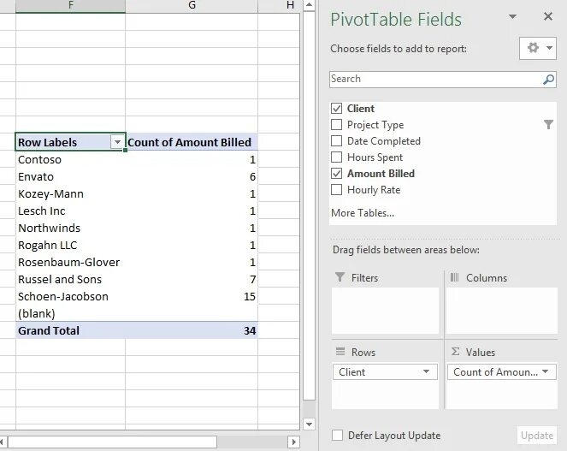Uncheck Amount Billed field
This screenshot has width=567, height=451.
pyautogui.click(x=337, y=174)
